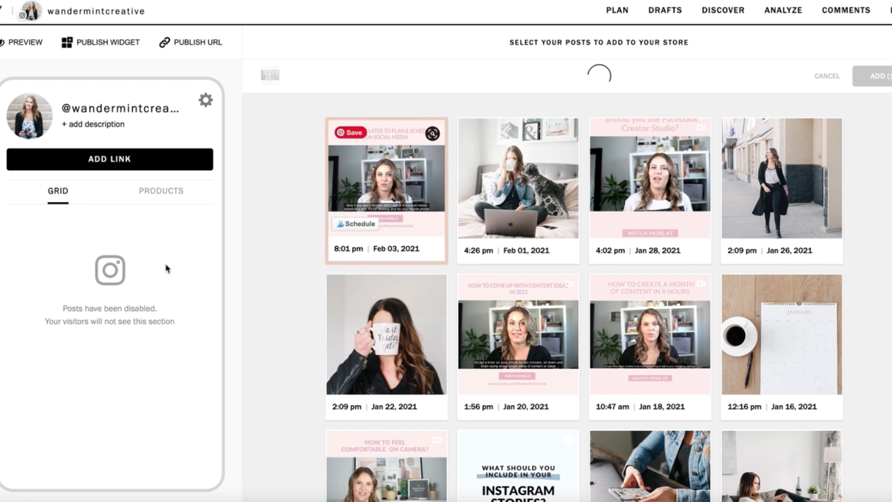The width and height of the screenshot is (892, 502).
Task: Open the Discover page
Action: point(723,10)
